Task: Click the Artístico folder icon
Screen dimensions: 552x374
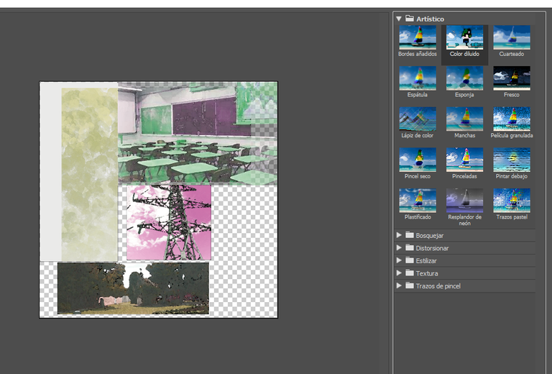Action: pyautogui.click(x=410, y=18)
